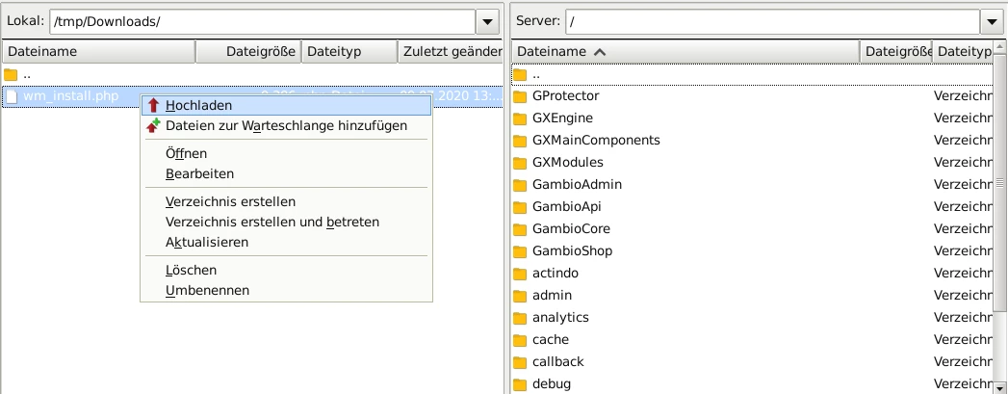1008x394 pixels.
Task: Click the local parent directory folder icon
Action: [x=11, y=74]
